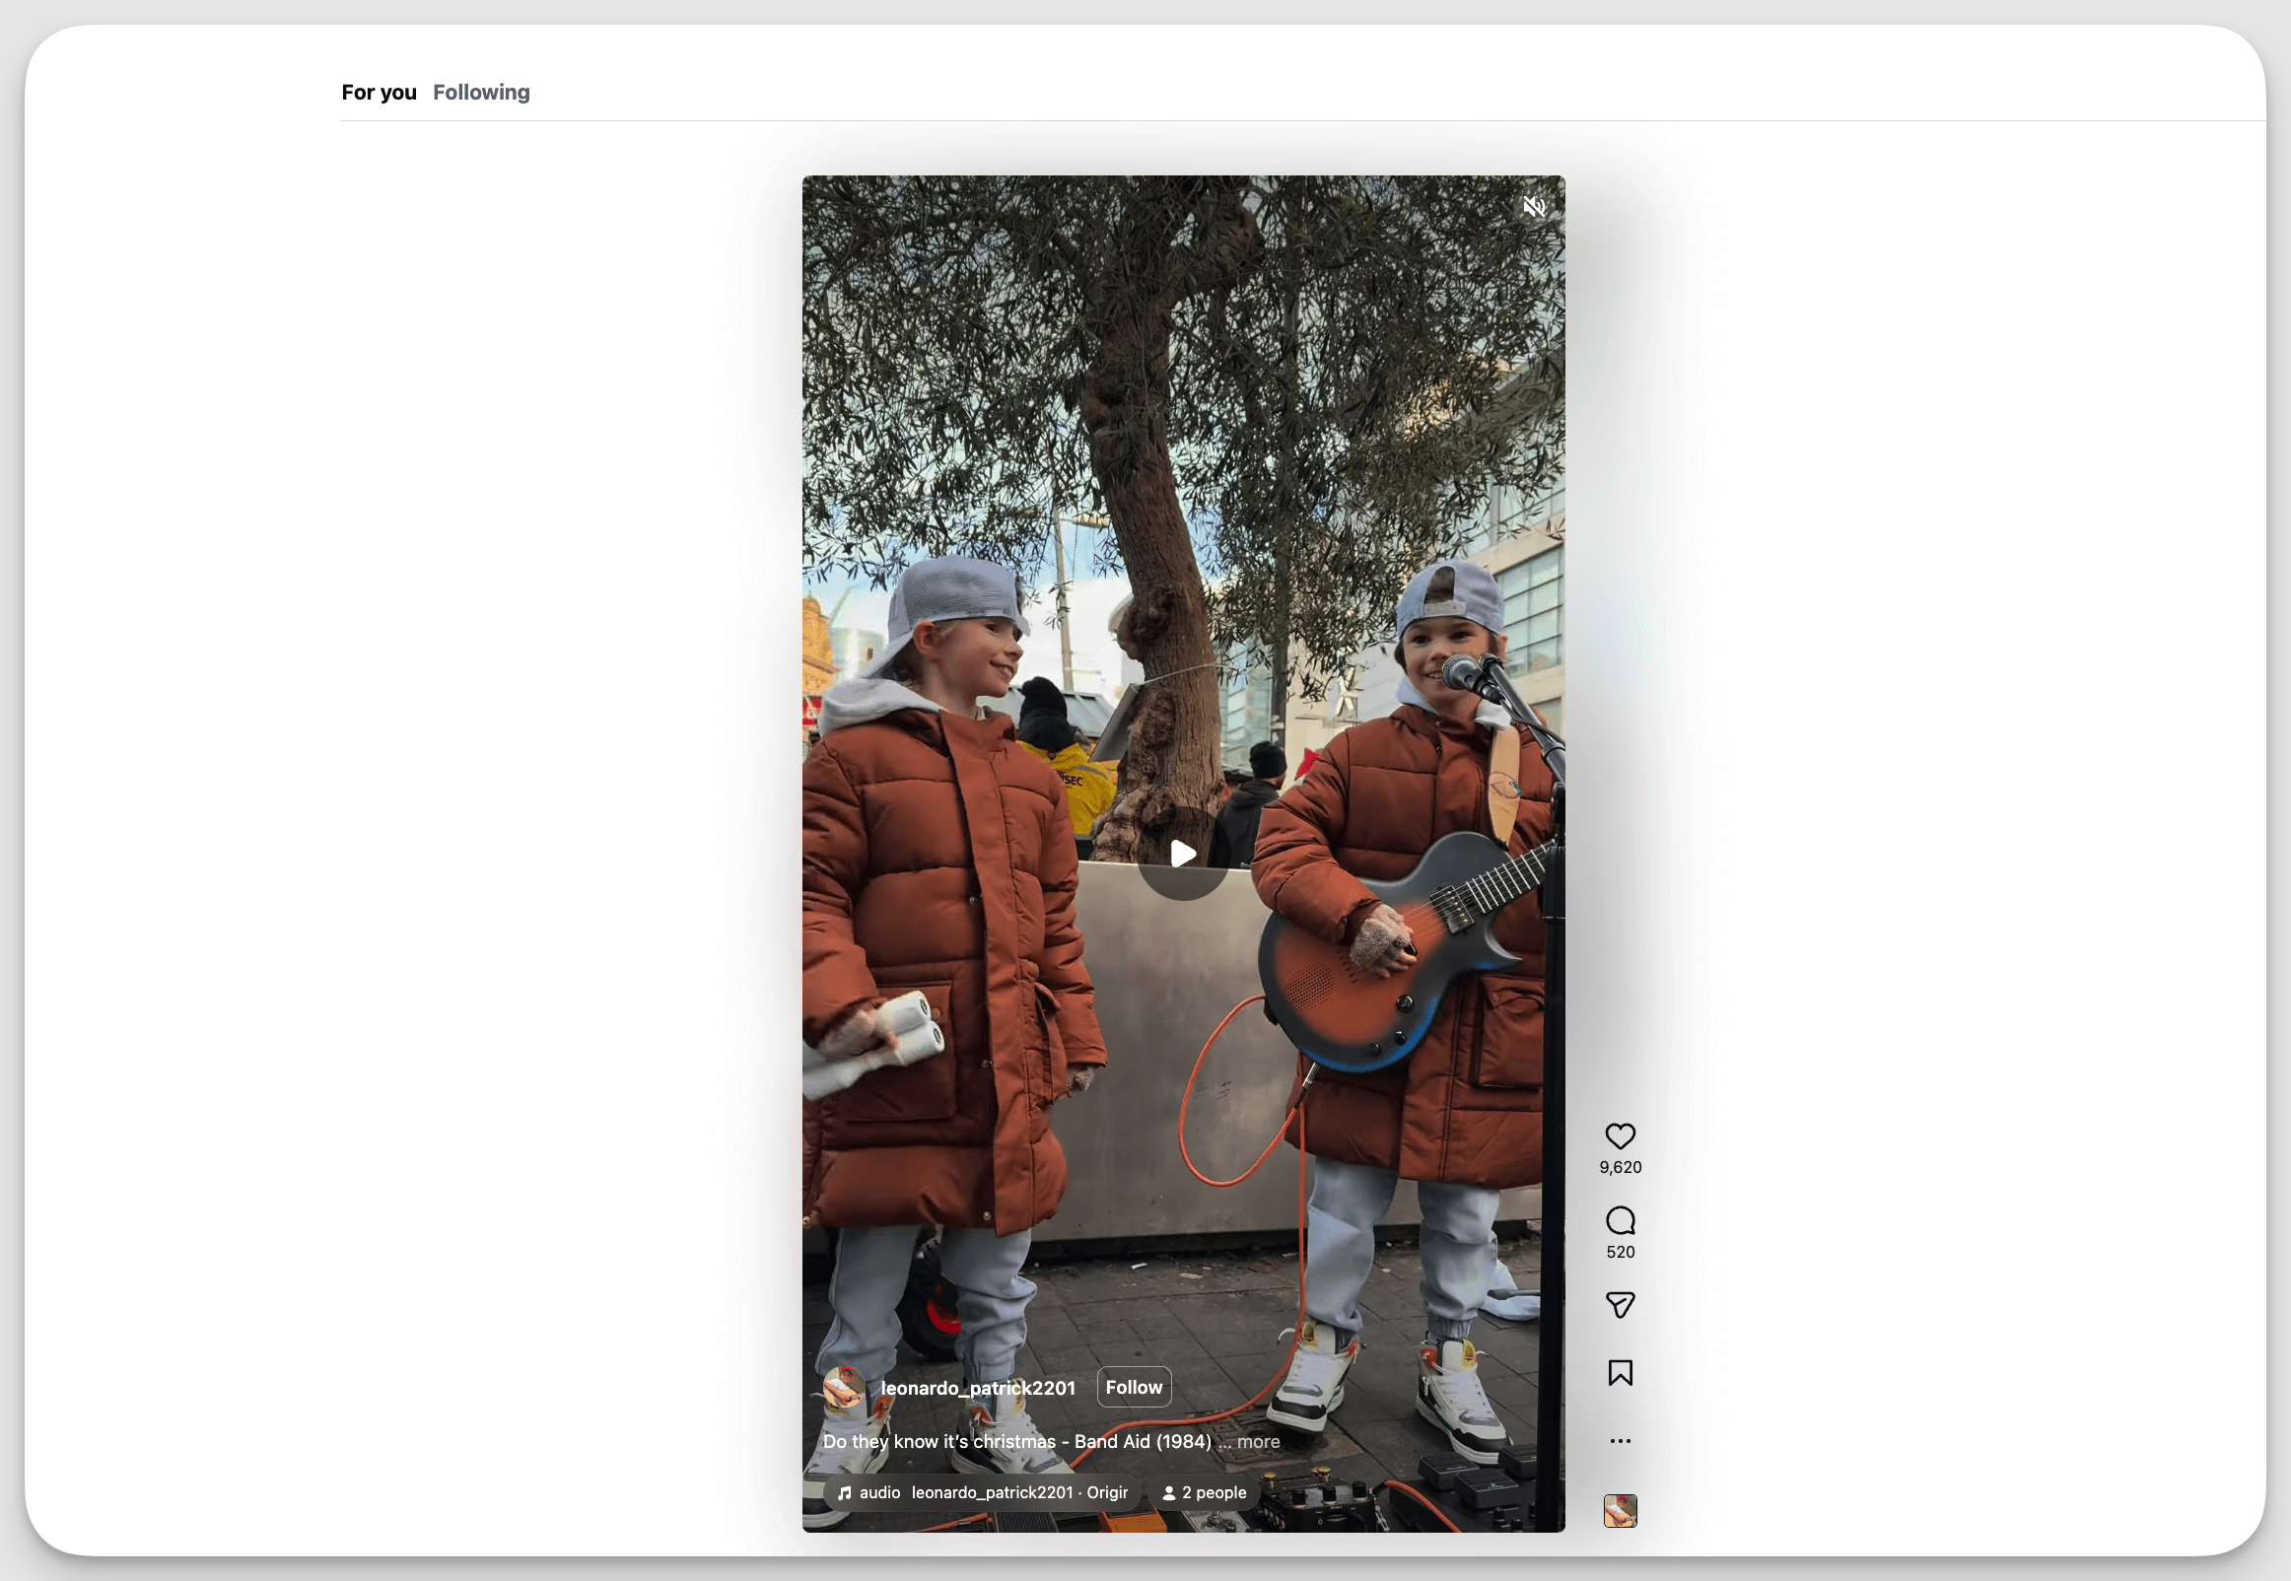Unmute the reel's sound
This screenshot has width=2291, height=1581.
click(1533, 206)
